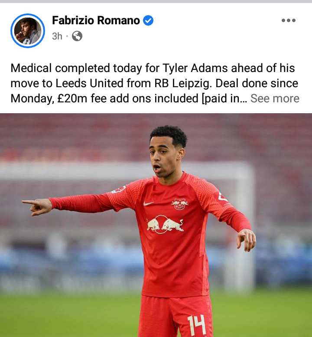Click the Tyler Adams post text
The image size is (312, 337).
click(155, 83)
